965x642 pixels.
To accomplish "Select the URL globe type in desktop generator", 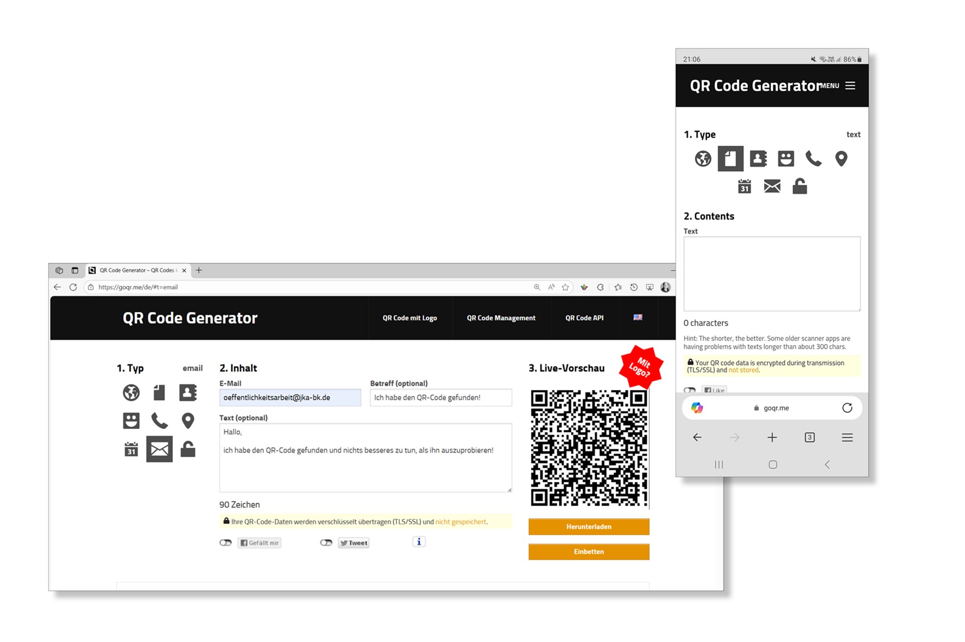I will (131, 392).
